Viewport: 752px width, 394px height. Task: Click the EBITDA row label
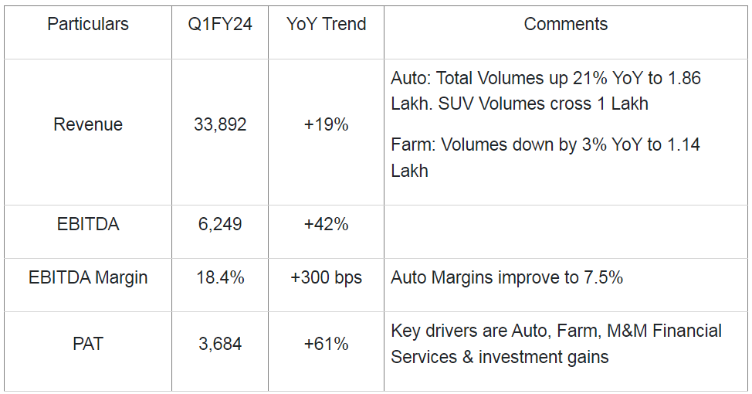tap(88, 224)
